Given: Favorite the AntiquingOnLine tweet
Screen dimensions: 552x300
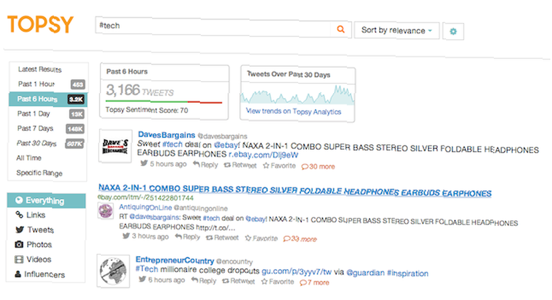Looking at the screenshot, I should (261, 238).
